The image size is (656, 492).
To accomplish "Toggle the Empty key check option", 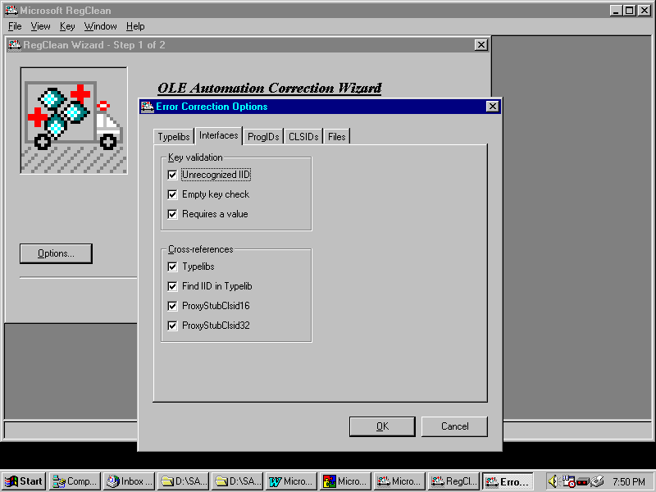I will (x=172, y=194).
